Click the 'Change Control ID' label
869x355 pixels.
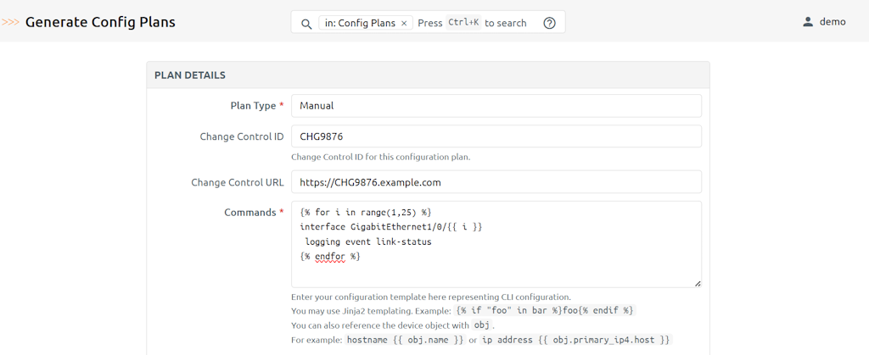[x=242, y=136]
